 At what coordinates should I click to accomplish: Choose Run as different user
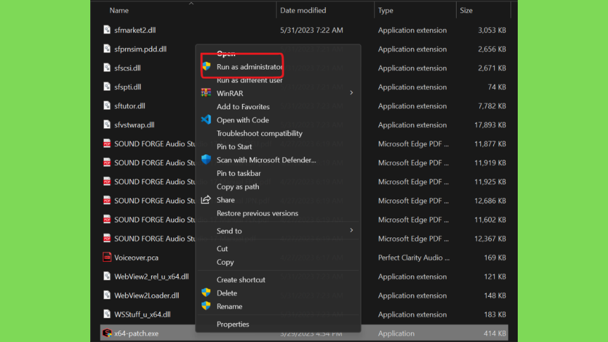click(x=250, y=80)
